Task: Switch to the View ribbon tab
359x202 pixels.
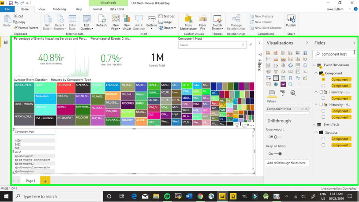Action: pyautogui.click(x=41, y=9)
